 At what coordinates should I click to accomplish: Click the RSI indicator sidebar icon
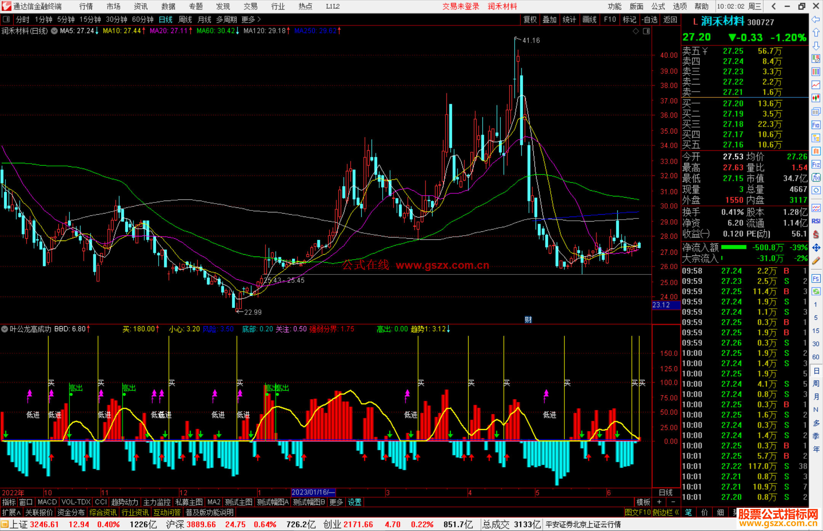click(x=816, y=221)
